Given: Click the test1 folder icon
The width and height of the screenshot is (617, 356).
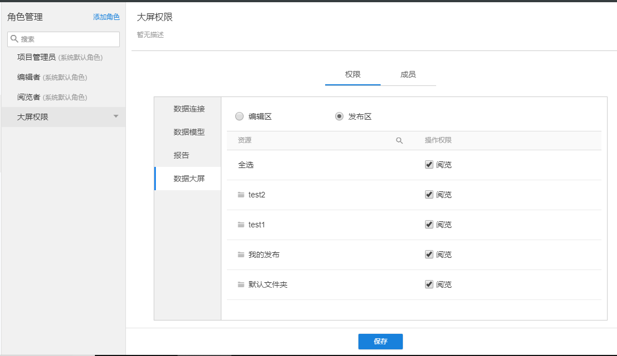Looking at the screenshot, I should 241,225.
